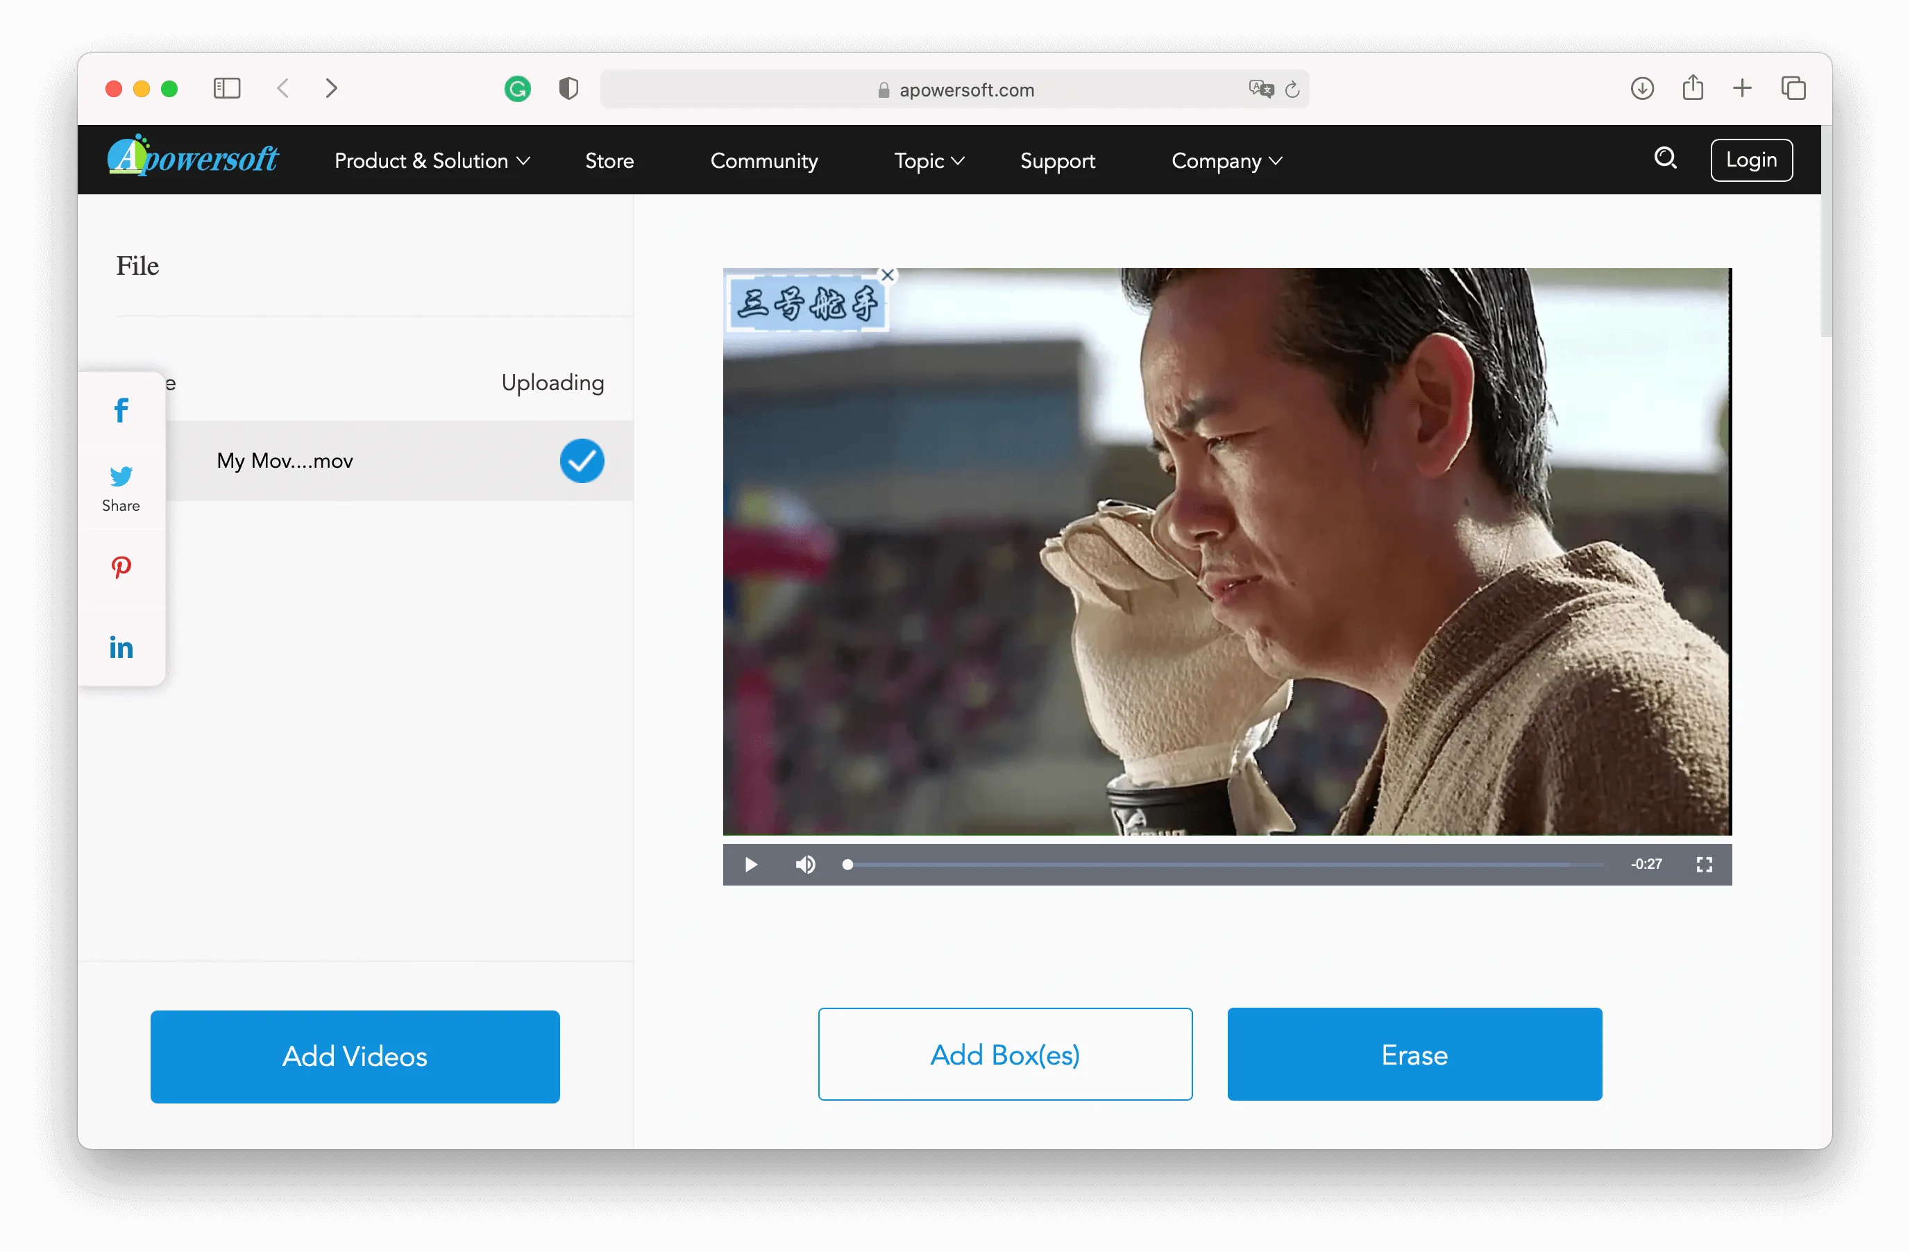Click the Login button
Image resolution: width=1910 pixels, height=1252 pixels.
1751,160
